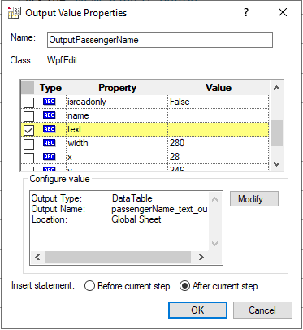The height and width of the screenshot is (330, 303).
Task: Uncheck the text property checkbox
Action: coord(28,130)
